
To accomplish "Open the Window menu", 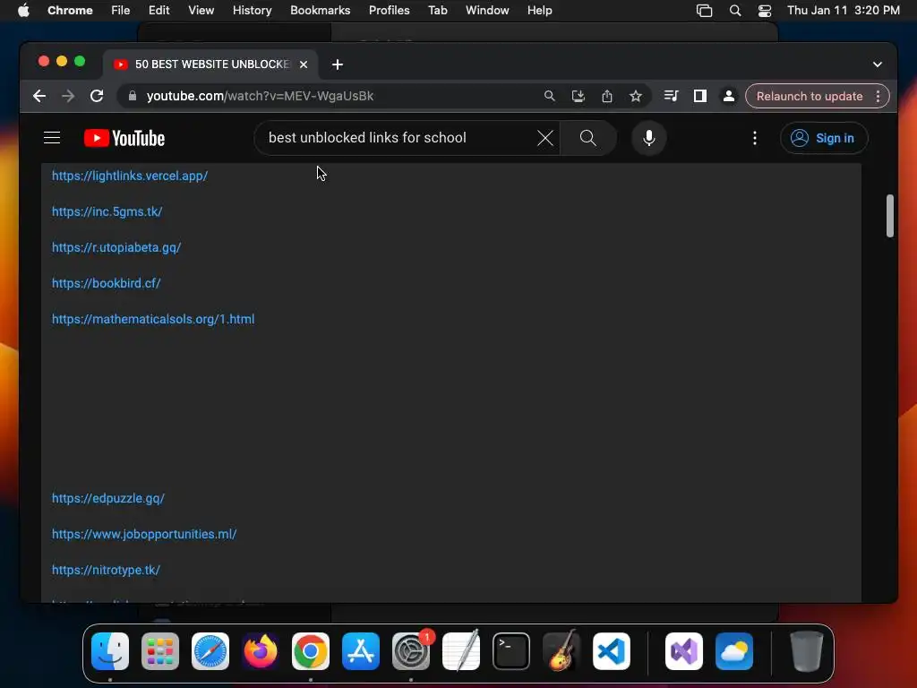I will [x=487, y=10].
